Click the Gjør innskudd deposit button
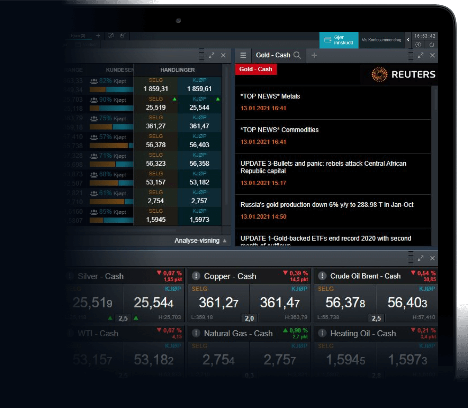Image resolution: width=468 pixels, height=408 pixels. [x=339, y=40]
